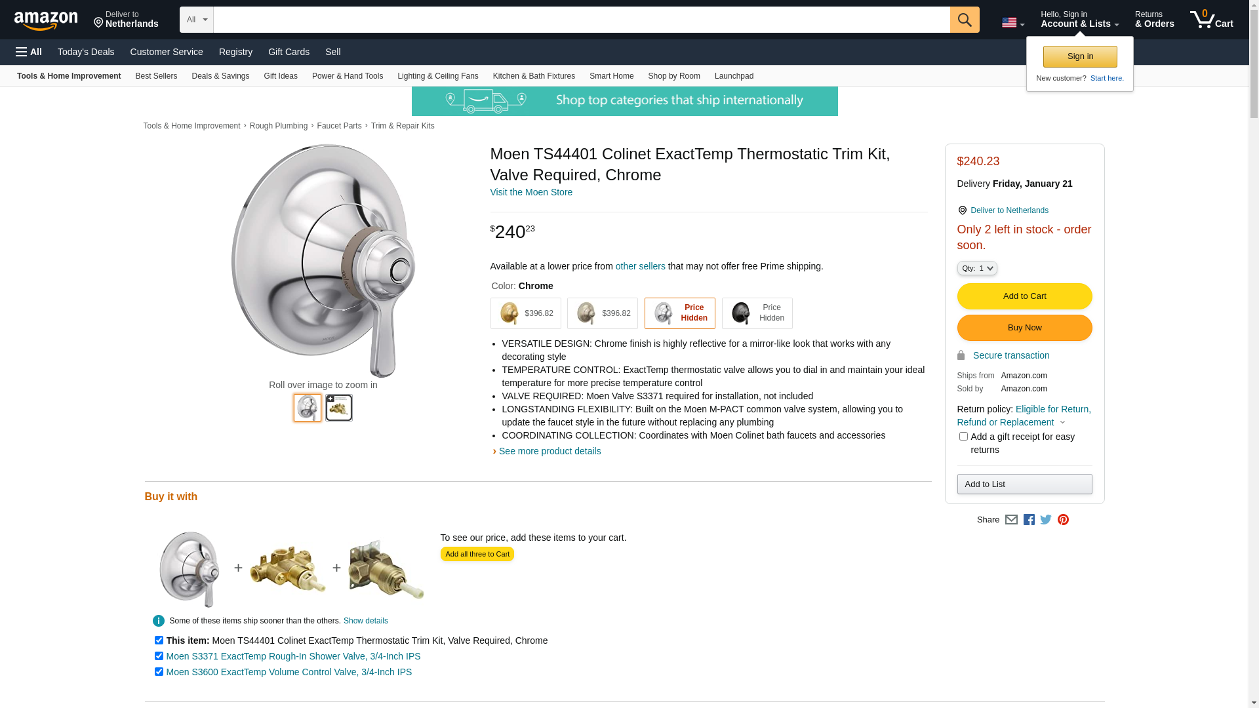Share on Facebook icon
The width and height of the screenshot is (1259, 708).
pos(1029,520)
